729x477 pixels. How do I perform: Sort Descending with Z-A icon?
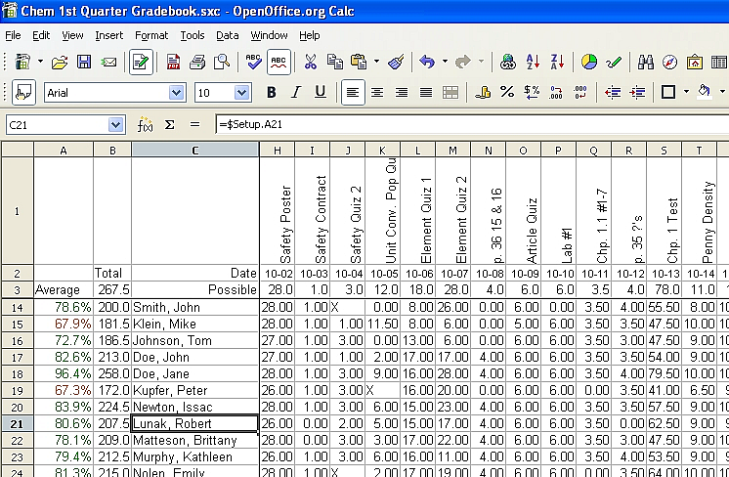[x=557, y=62]
